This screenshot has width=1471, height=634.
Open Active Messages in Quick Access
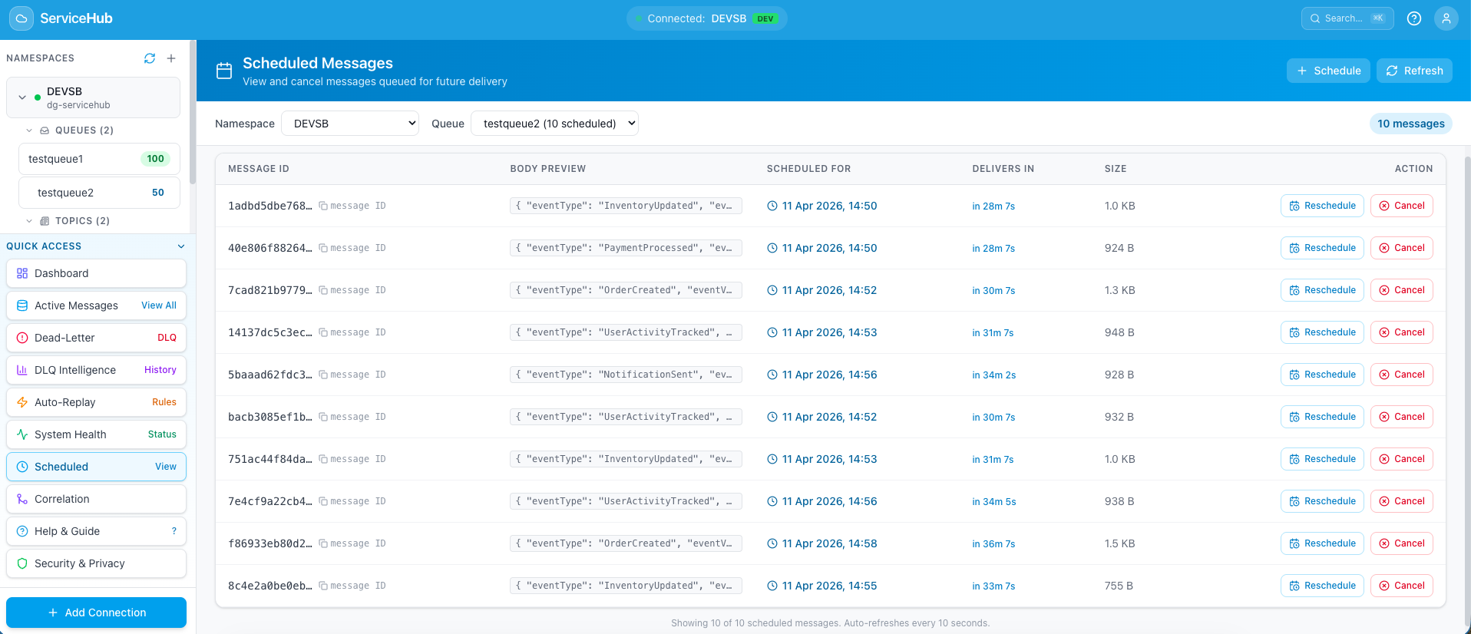96,305
